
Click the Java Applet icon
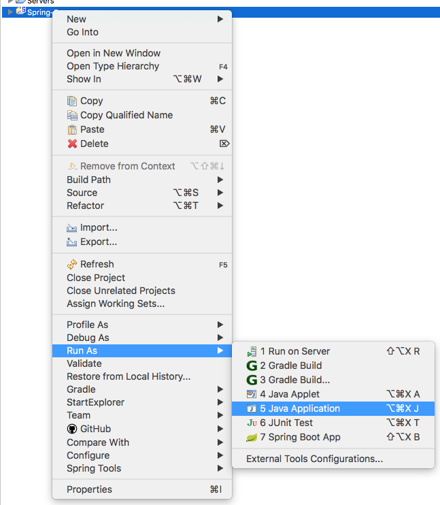(252, 394)
